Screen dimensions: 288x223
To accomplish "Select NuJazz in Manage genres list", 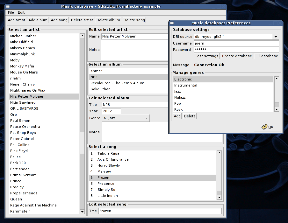I will [x=223, y=97].
